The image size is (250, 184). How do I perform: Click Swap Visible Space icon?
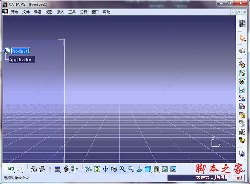173,169
